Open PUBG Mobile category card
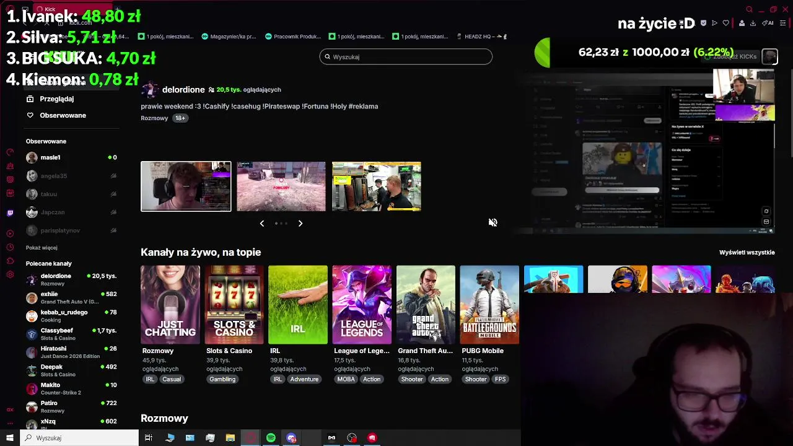This screenshot has width=793, height=446. coord(489,305)
